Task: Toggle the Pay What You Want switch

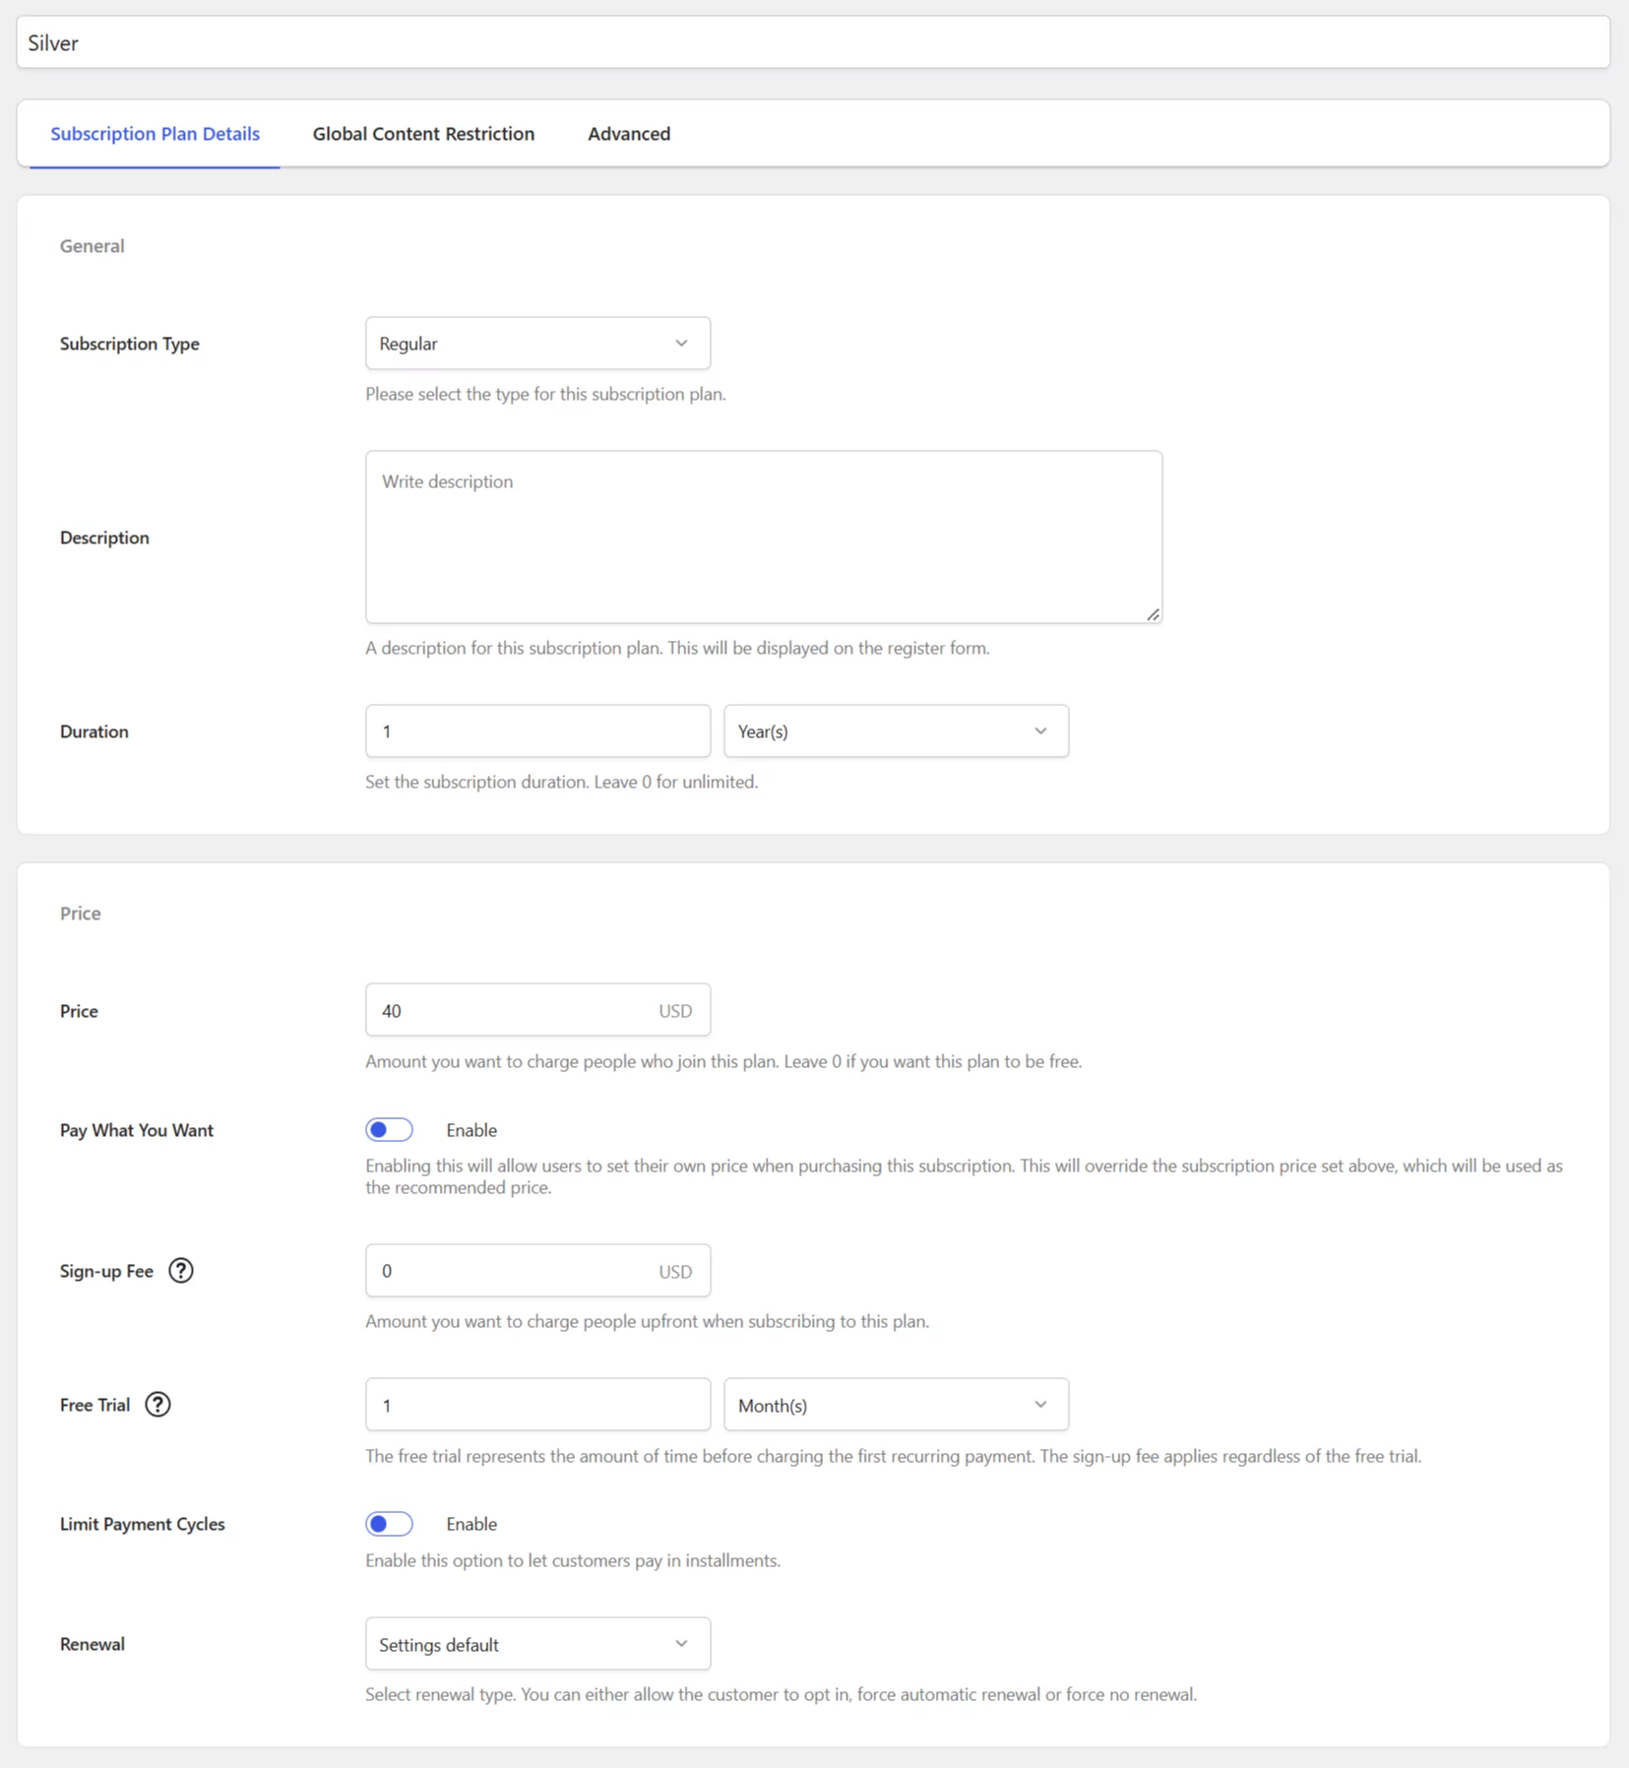Action: (x=389, y=1130)
